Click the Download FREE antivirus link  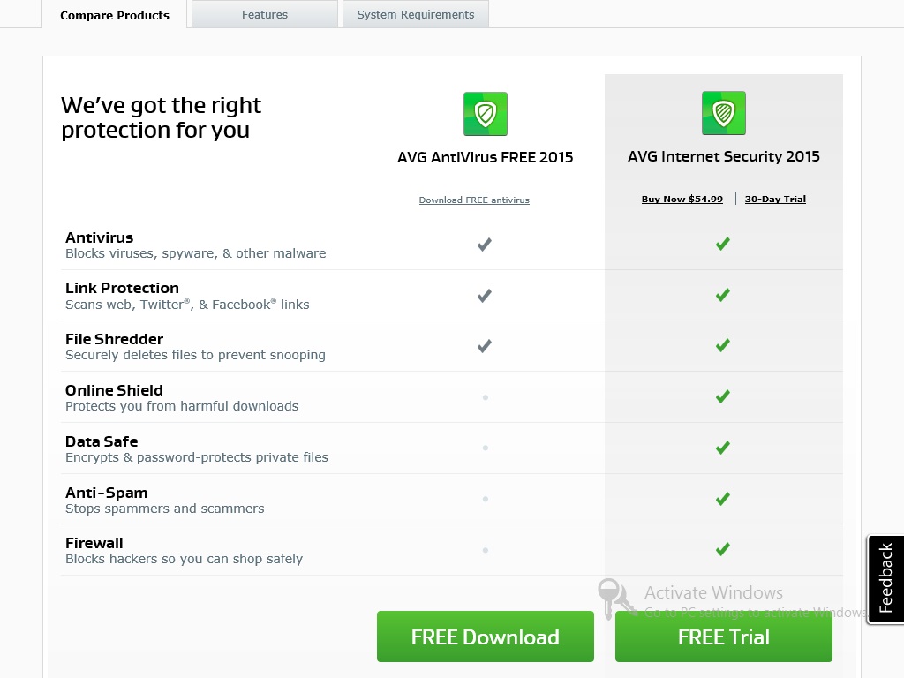click(x=474, y=200)
